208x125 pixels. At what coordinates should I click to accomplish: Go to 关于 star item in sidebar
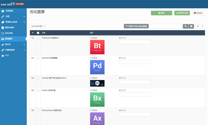pyautogui.click(x=7, y=56)
